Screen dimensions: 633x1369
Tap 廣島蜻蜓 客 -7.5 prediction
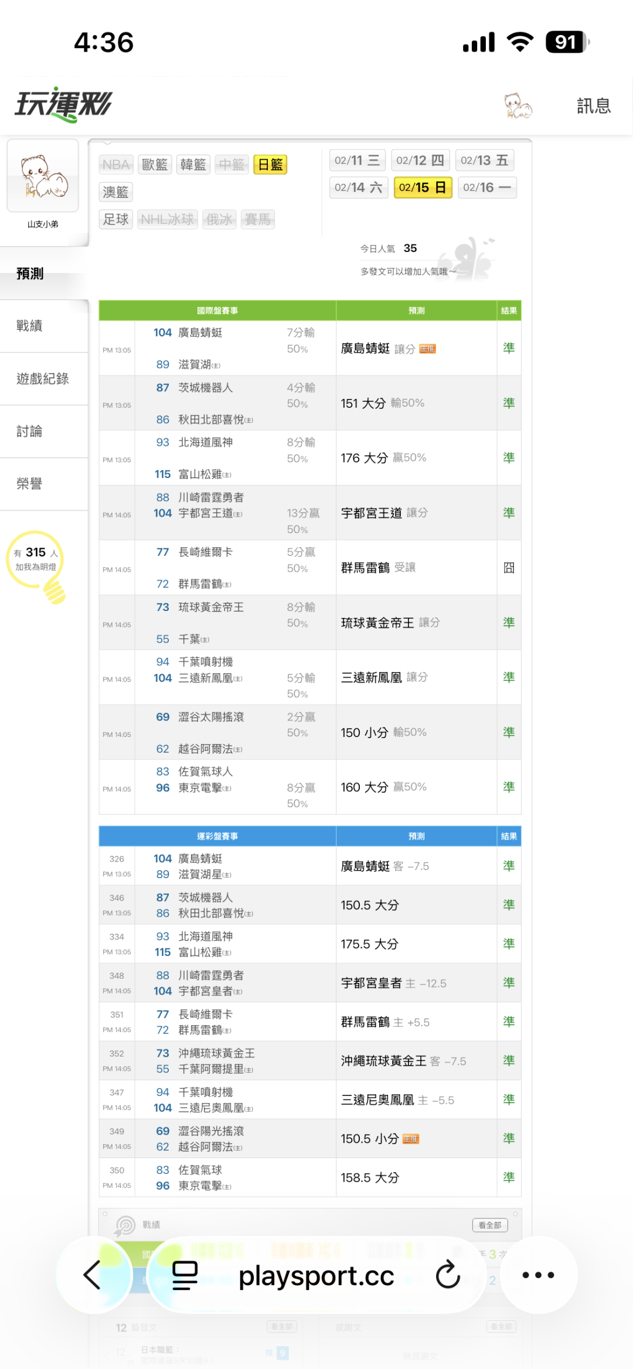pyautogui.click(x=385, y=866)
